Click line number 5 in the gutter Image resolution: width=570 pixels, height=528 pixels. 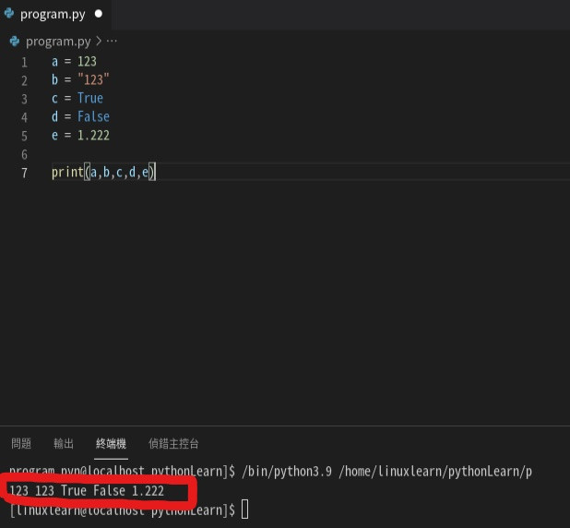point(24,136)
